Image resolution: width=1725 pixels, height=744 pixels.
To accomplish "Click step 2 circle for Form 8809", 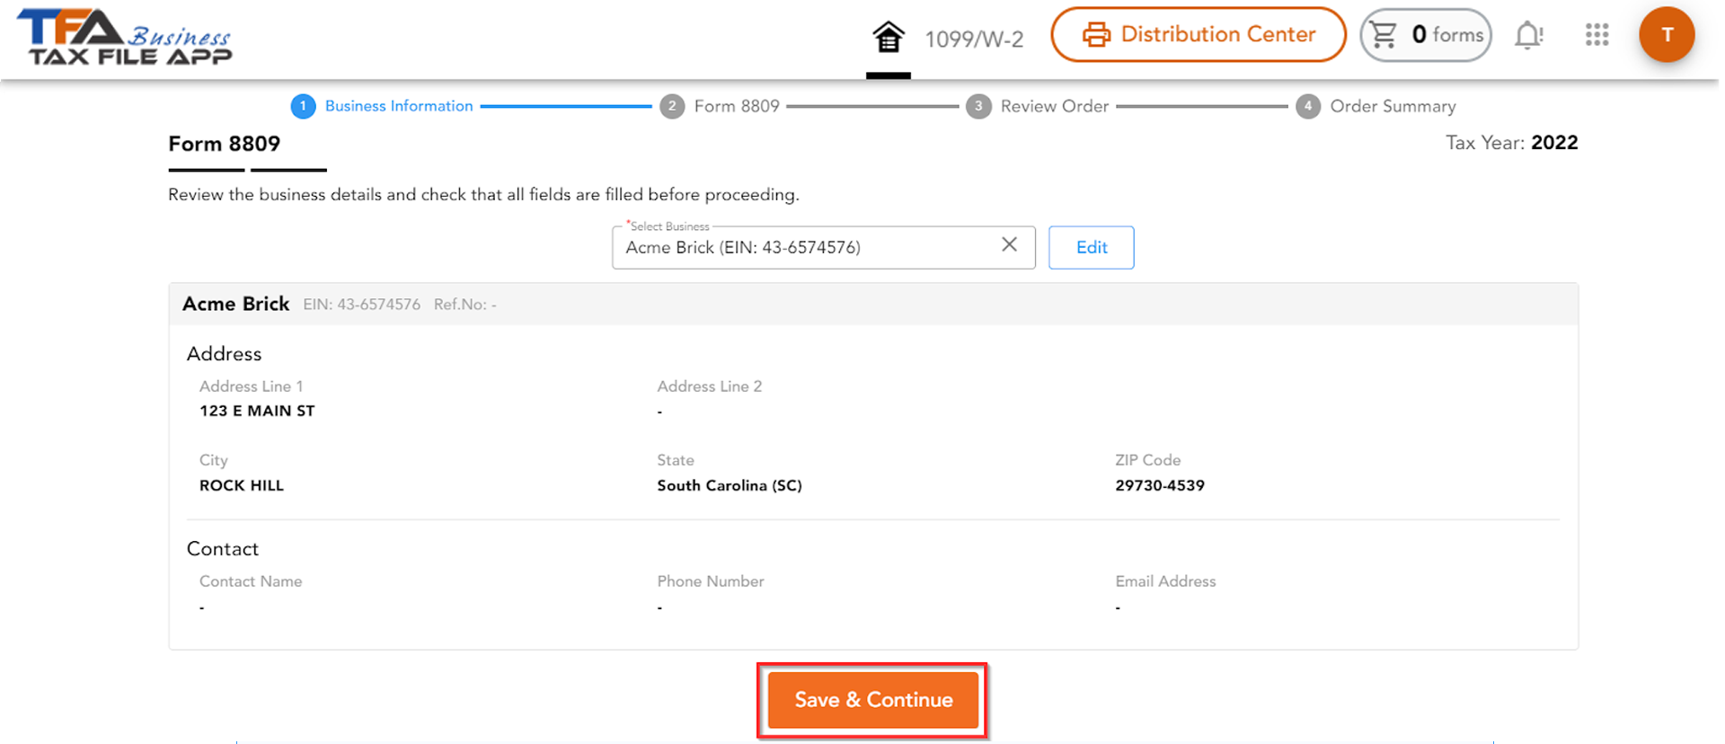I will pos(673,106).
